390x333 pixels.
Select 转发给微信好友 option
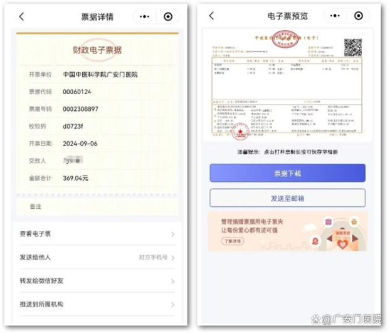click(97, 281)
